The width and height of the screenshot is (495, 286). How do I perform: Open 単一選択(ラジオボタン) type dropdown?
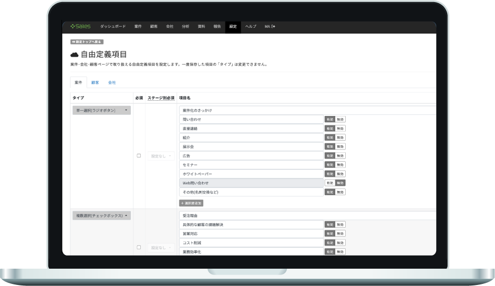coord(101,110)
